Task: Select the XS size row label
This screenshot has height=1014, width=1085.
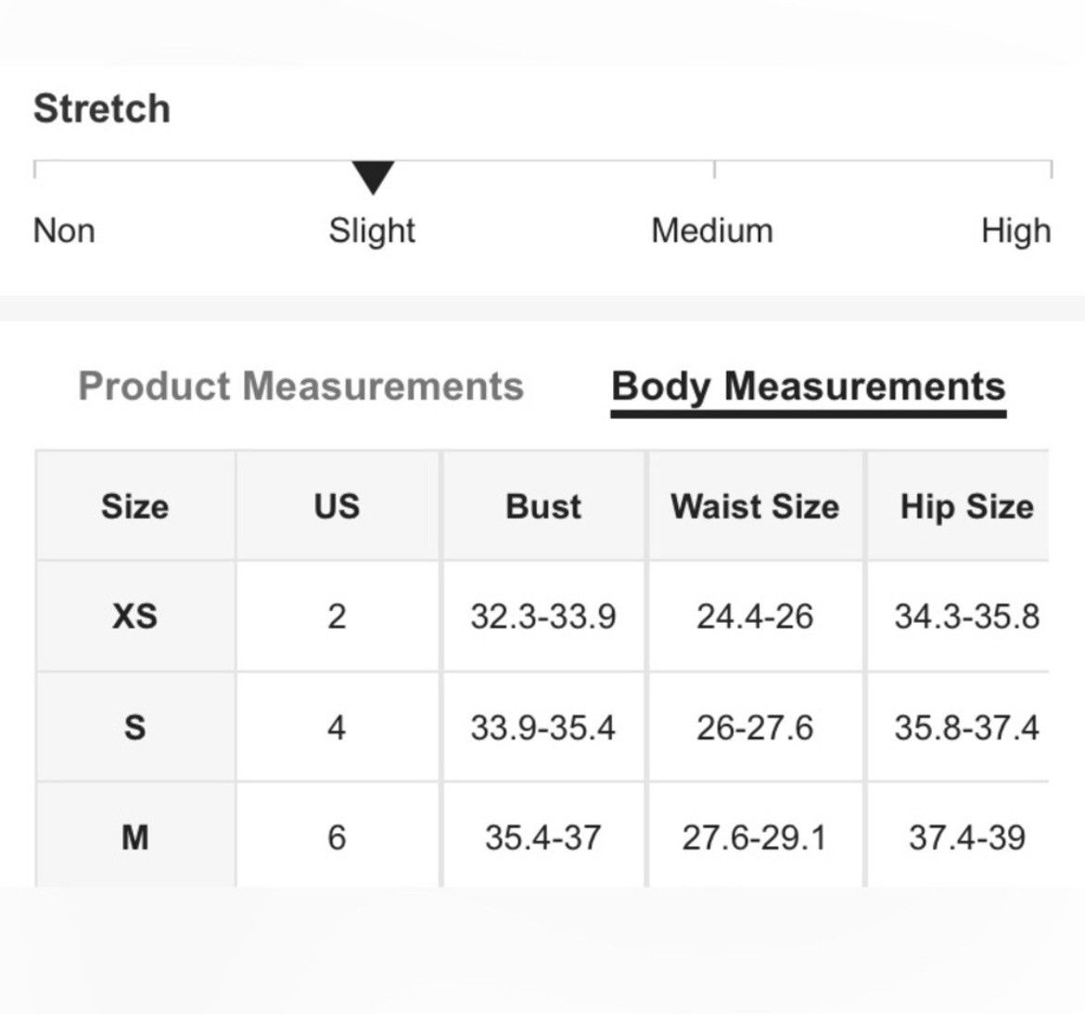Action: click(x=135, y=616)
